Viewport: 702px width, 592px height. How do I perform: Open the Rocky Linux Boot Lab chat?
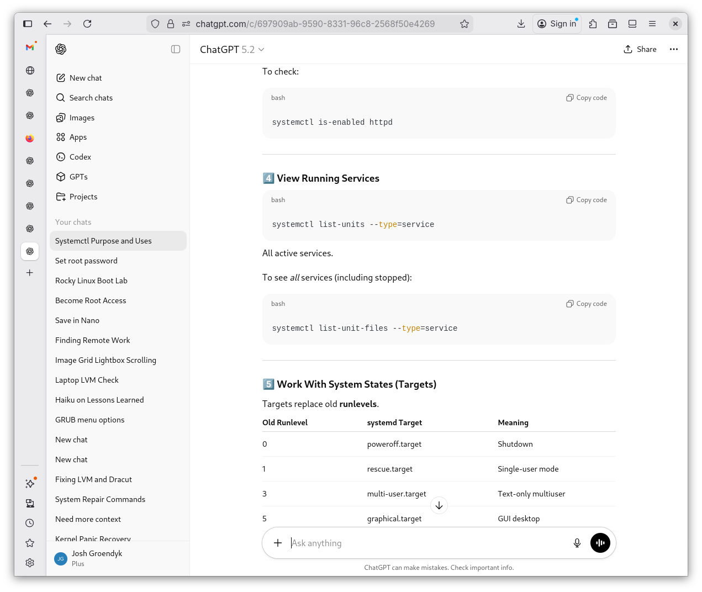pyautogui.click(x=91, y=281)
